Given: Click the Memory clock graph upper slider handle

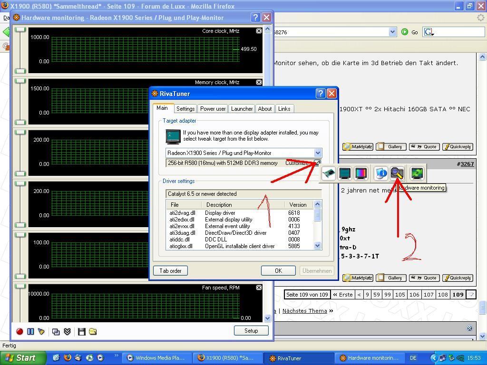Looking at the screenshot, I should pos(20,81).
